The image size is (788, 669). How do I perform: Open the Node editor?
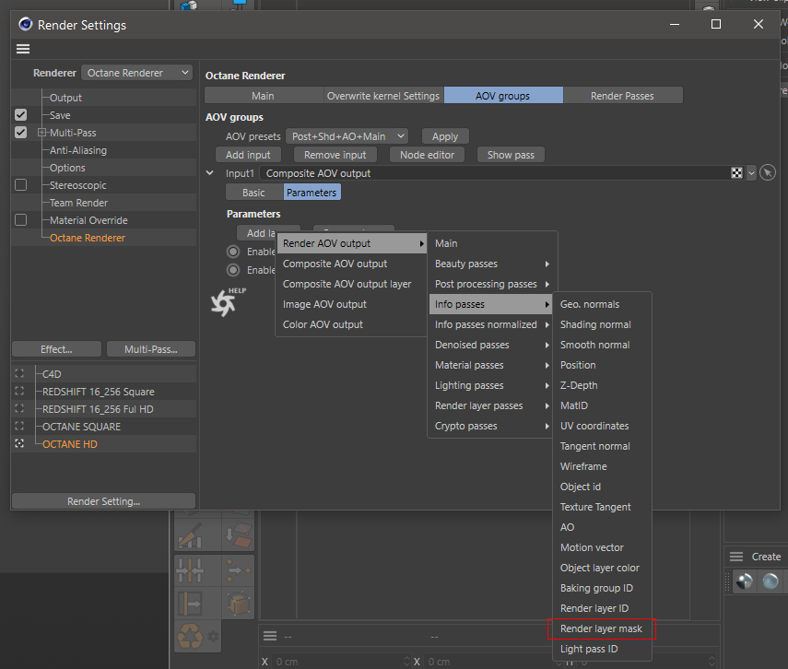427,155
